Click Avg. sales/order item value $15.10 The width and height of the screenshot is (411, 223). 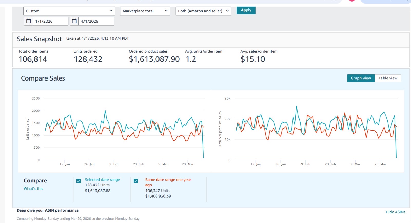coord(253,59)
